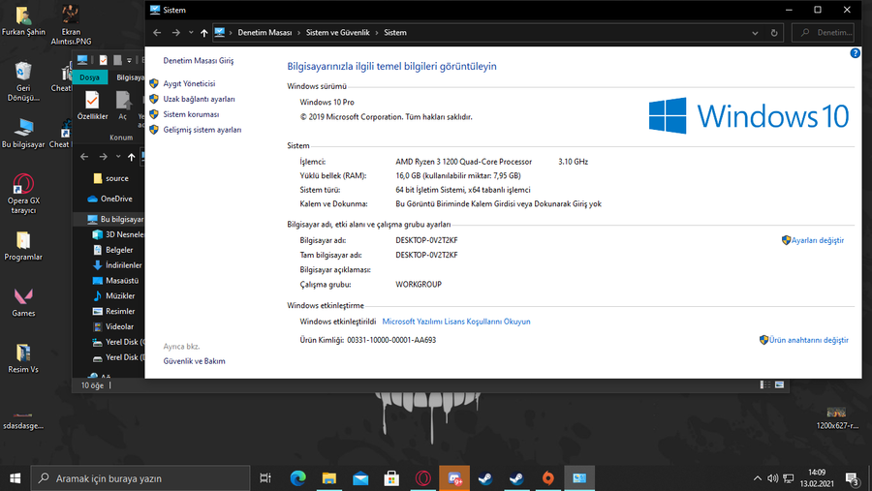The width and height of the screenshot is (872, 491).
Task: Click Resim Vs desktop icon
Action: coord(23,358)
